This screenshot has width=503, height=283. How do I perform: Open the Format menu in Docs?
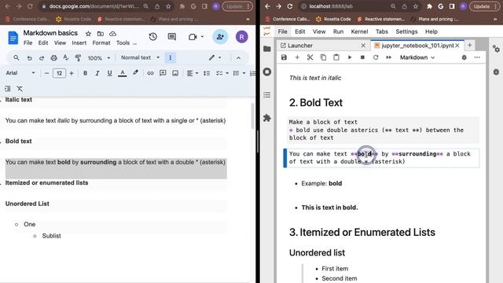coord(101,43)
